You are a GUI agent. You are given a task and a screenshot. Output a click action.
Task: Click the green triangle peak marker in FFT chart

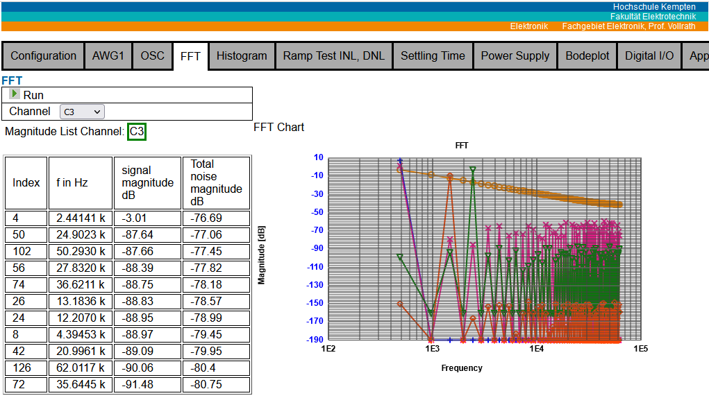[x=473, y=169]
